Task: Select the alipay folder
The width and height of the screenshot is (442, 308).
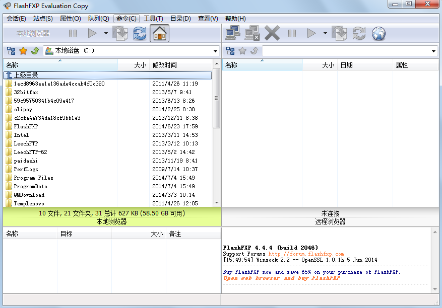Action: [108, 109]
